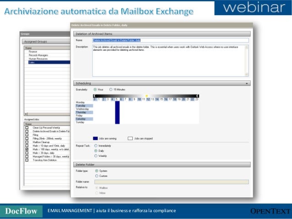Select Inbox under Relative to
This screenshot has height=219, width=292.
[x=97, y=193]
